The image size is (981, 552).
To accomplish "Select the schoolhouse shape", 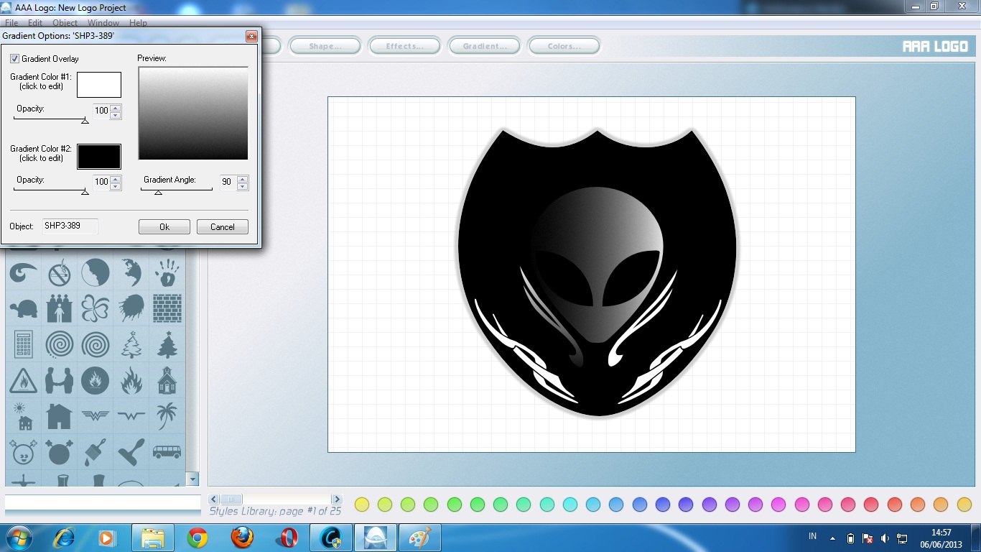I will (x=167, y=381).
